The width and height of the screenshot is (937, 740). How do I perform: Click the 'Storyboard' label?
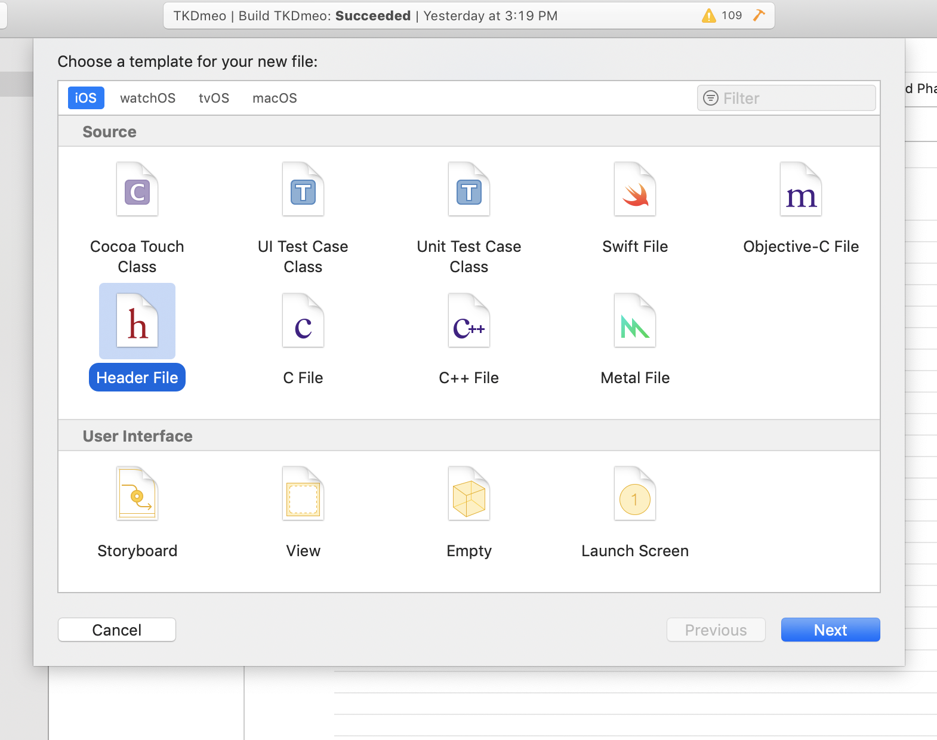[137, 551]
